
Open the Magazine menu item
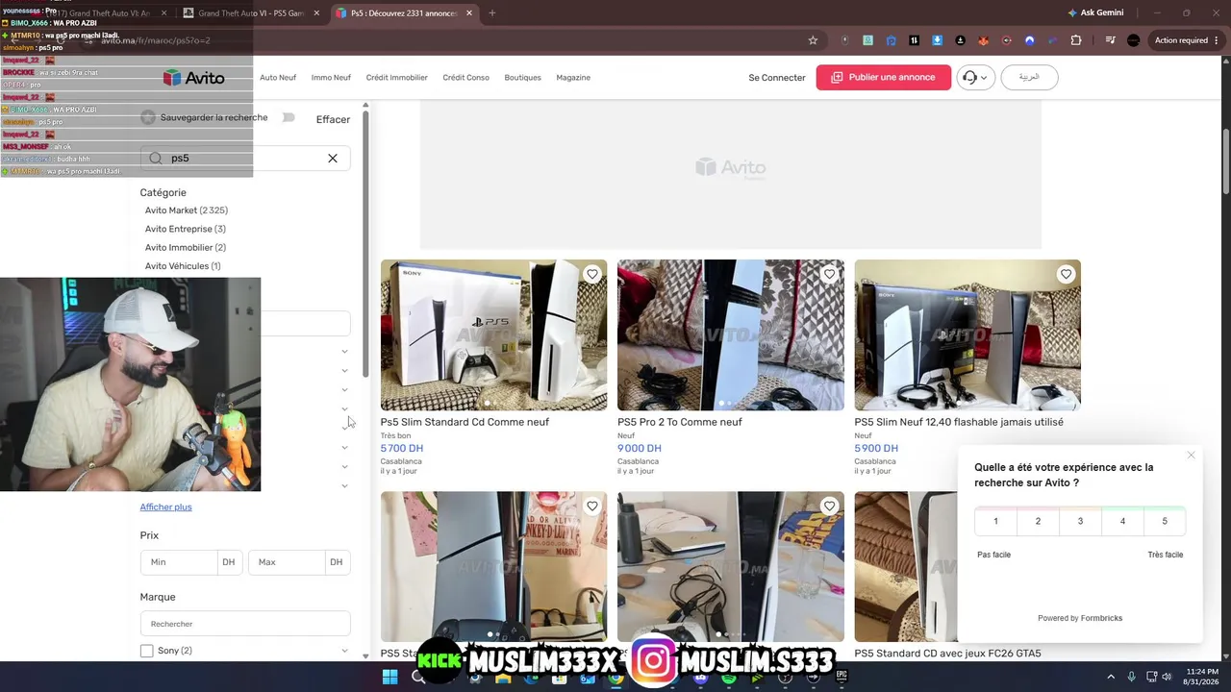[x=573, y=78]
